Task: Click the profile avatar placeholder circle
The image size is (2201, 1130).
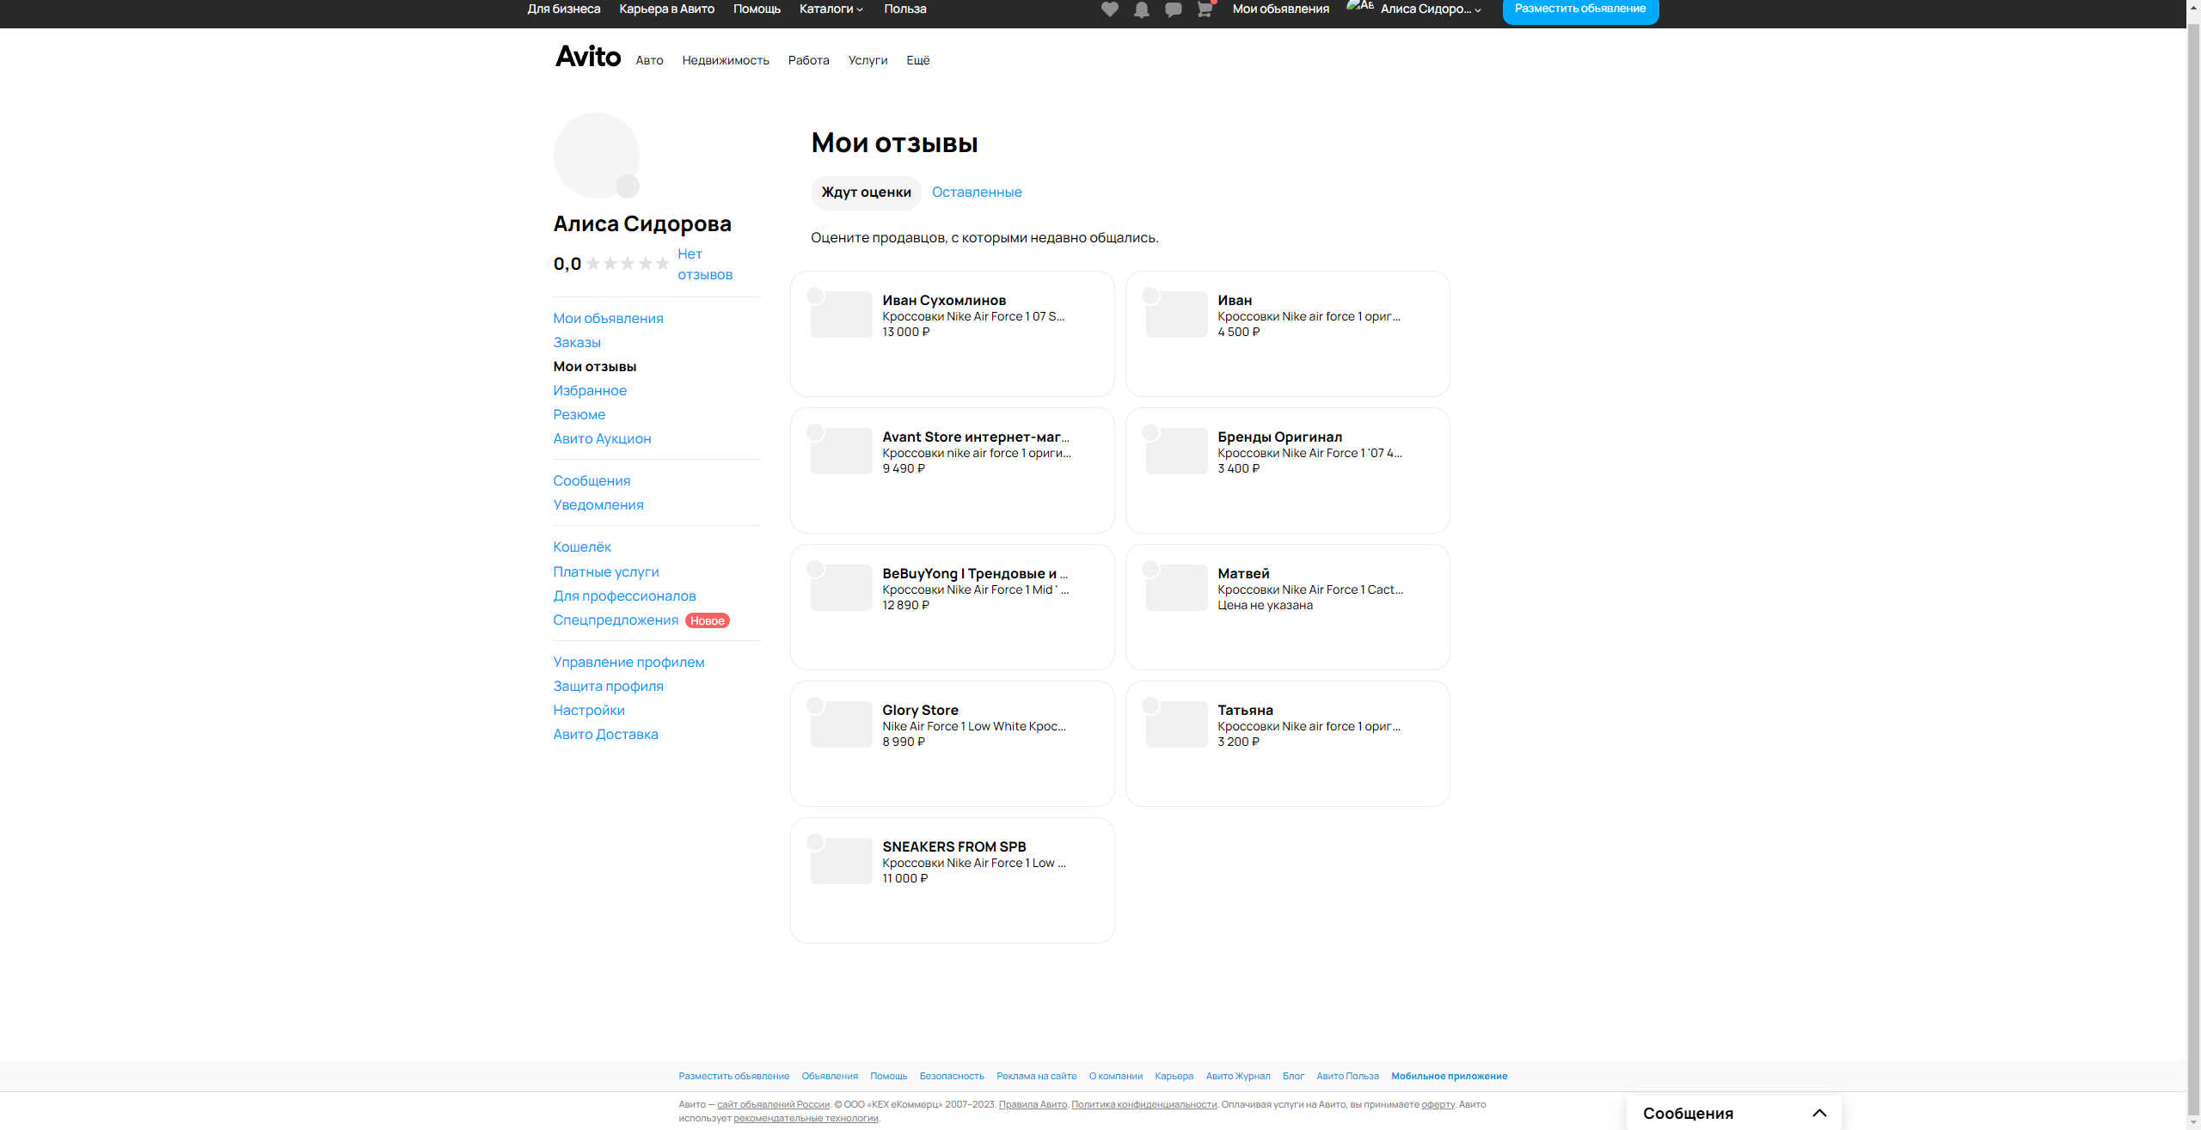Action: point(595,154)
